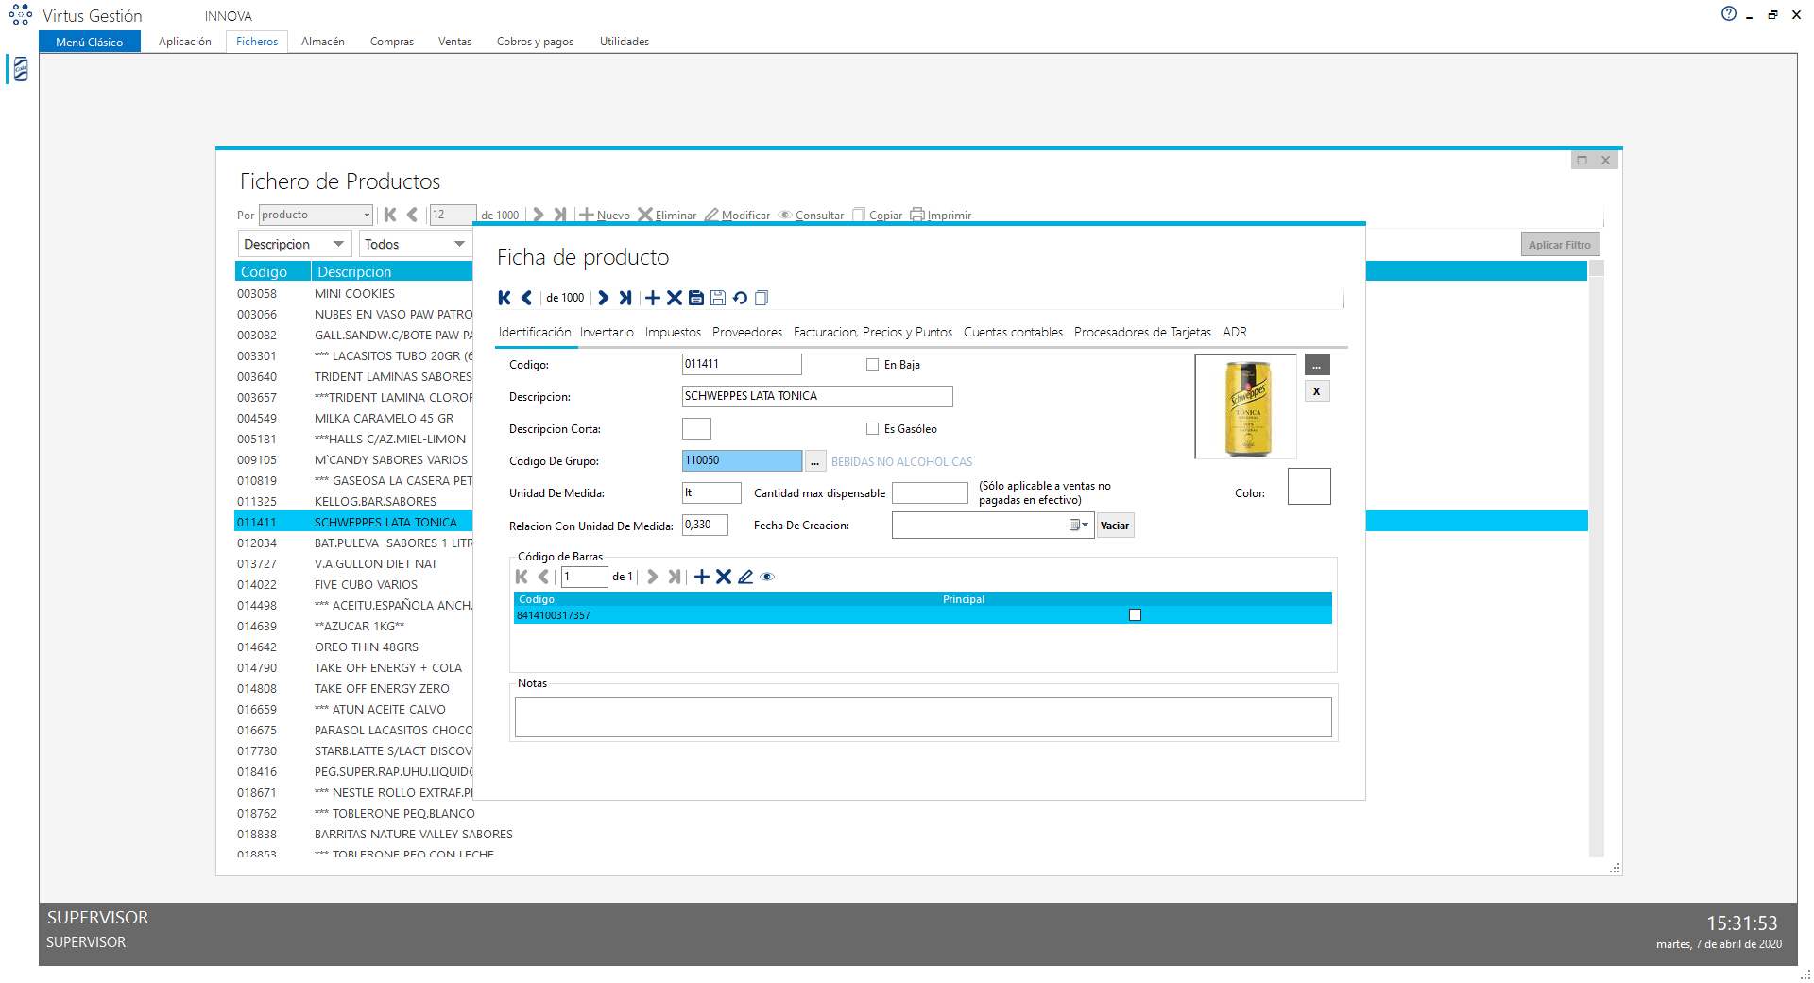
Task: Delete the selected barcode entry
Action: click(x=723, y=577)
